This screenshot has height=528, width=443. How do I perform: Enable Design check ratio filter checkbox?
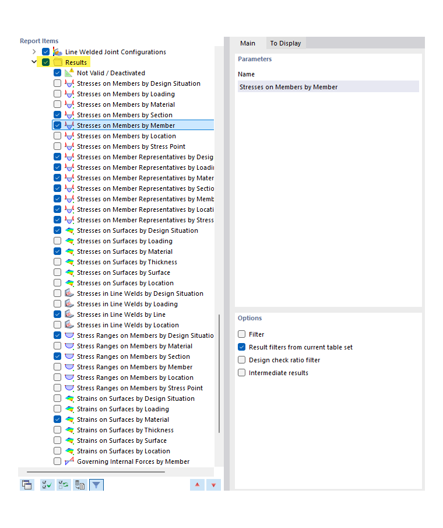[241, 359]
